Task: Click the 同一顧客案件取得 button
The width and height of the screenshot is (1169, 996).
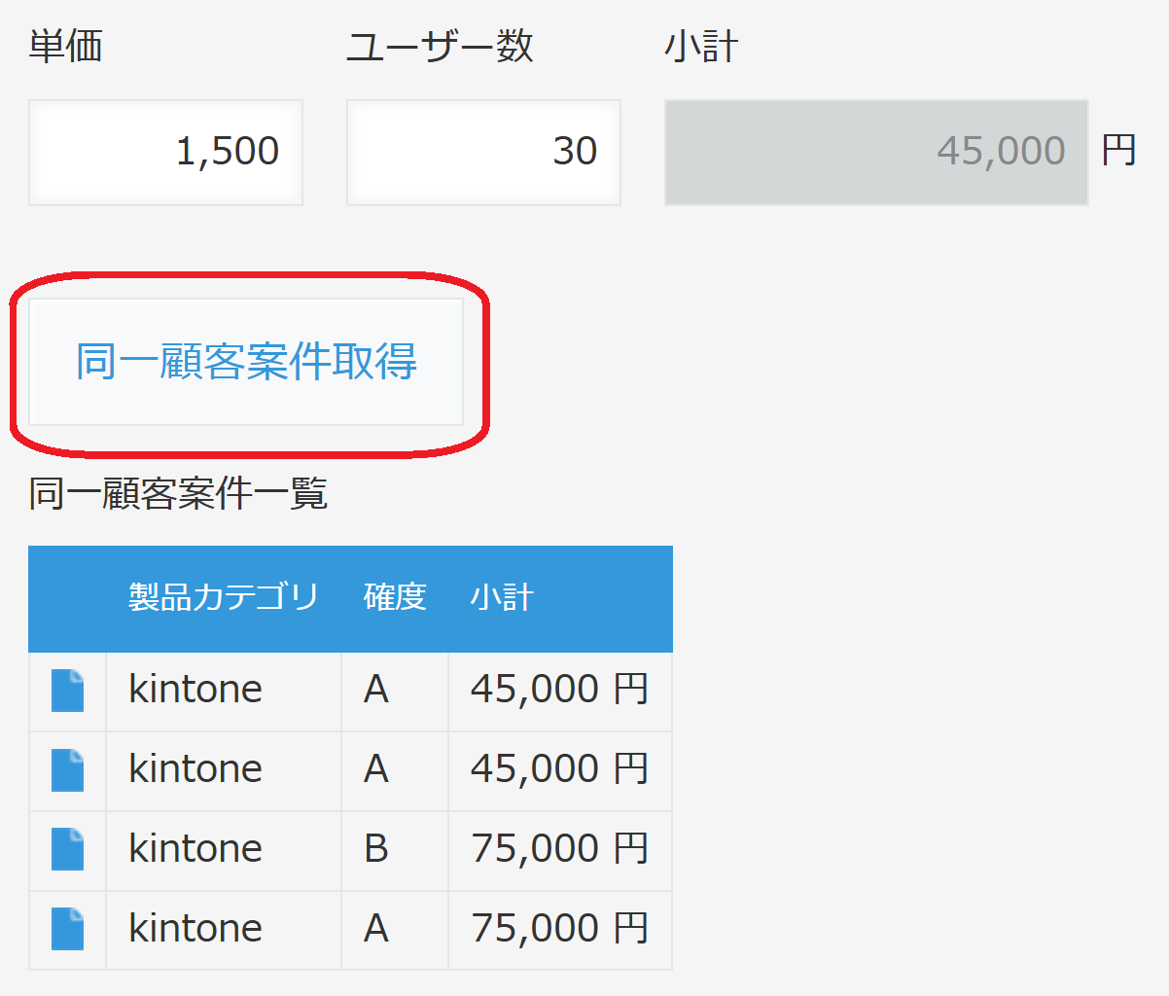Action: click(246, 362)
